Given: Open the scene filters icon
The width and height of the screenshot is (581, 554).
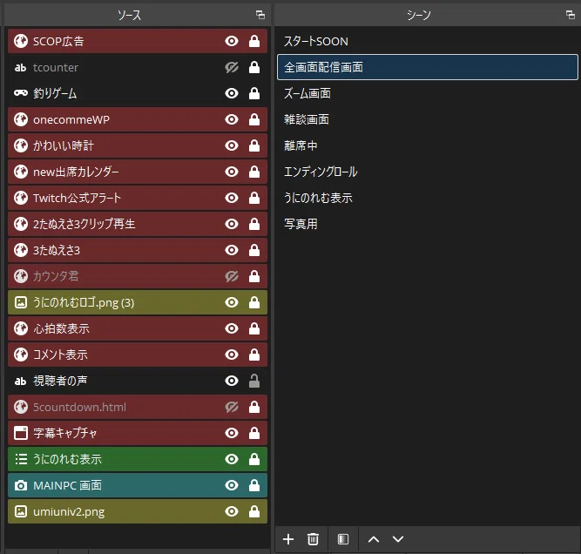Looking at the screenshot, I should tap(343, 539).
